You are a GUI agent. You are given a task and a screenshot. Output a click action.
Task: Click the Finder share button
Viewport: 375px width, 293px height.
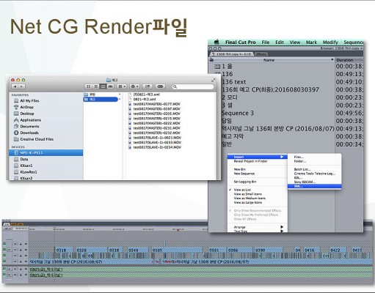coord(148,86)
